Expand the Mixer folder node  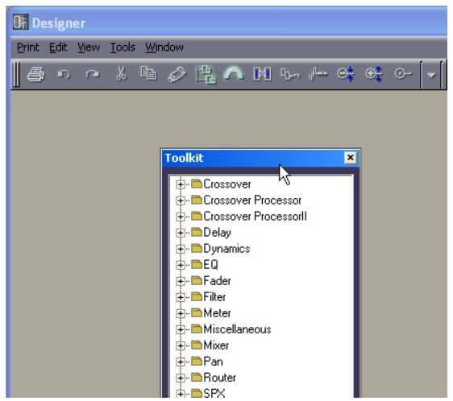click(181, 345)
